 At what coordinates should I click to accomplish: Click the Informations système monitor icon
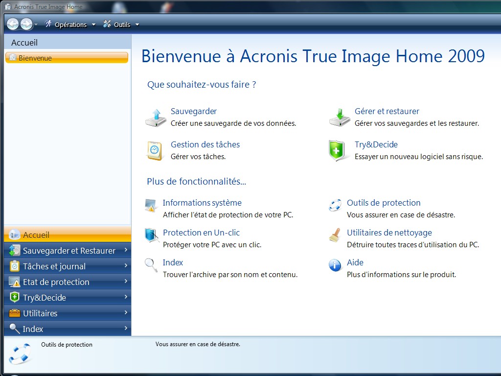click(x=151, y=205)
